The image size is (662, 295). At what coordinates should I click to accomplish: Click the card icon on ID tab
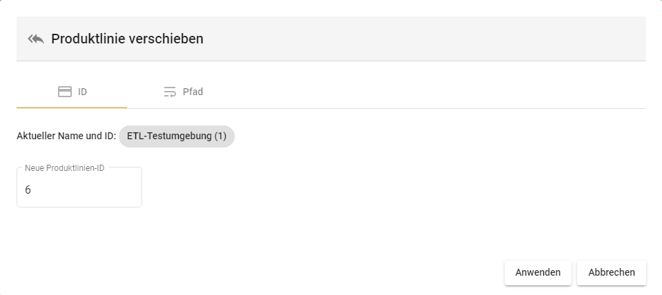pos(65,92)
